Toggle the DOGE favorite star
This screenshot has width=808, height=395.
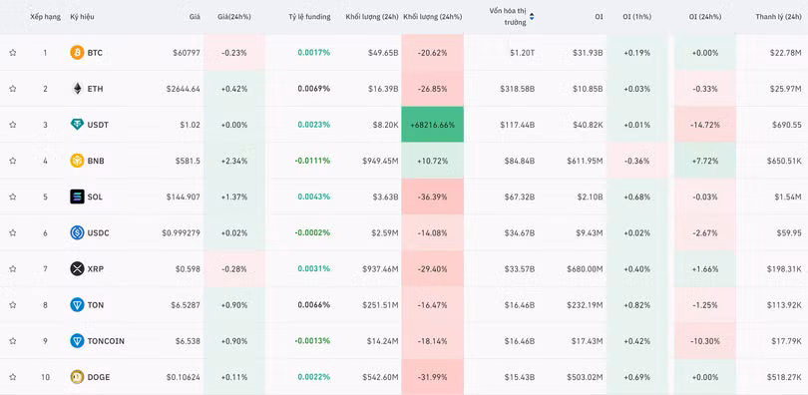13,377
